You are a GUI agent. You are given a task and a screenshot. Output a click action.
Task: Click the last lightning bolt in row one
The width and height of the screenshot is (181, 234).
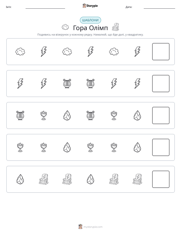click(x=137, y=52)
